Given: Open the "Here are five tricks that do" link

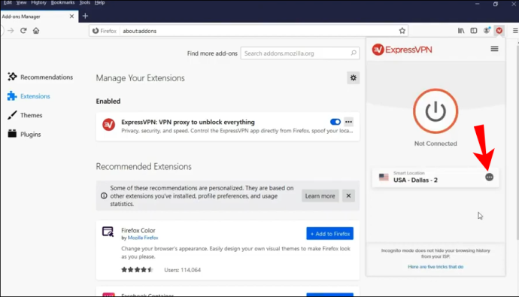Looking at the screenshot, I should [x=436, y=267].
